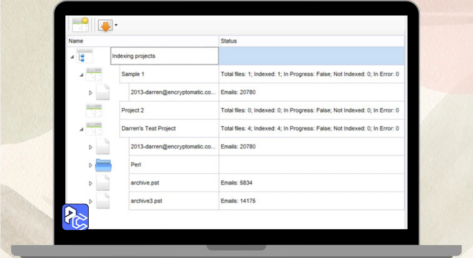Viewport: 473px width, 258px height.
Task: Select the Sample 1 project name
Action: pyautogui.click(x=133, y=74)
